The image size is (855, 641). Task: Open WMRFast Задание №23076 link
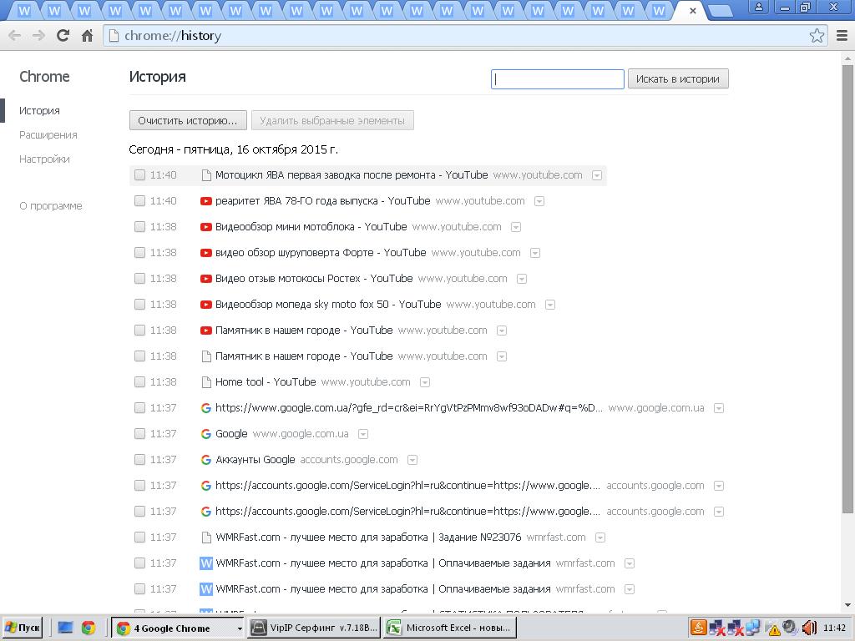point(368,538)
